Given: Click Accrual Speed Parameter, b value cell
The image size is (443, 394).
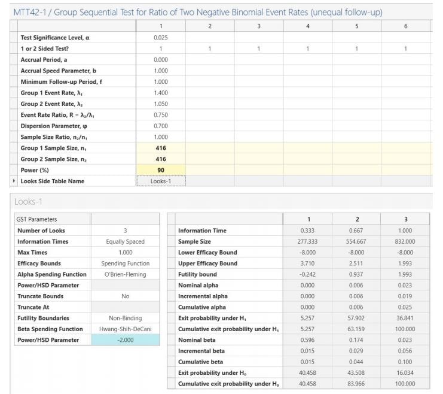Looking at the screenshot, I should (161, 71).
